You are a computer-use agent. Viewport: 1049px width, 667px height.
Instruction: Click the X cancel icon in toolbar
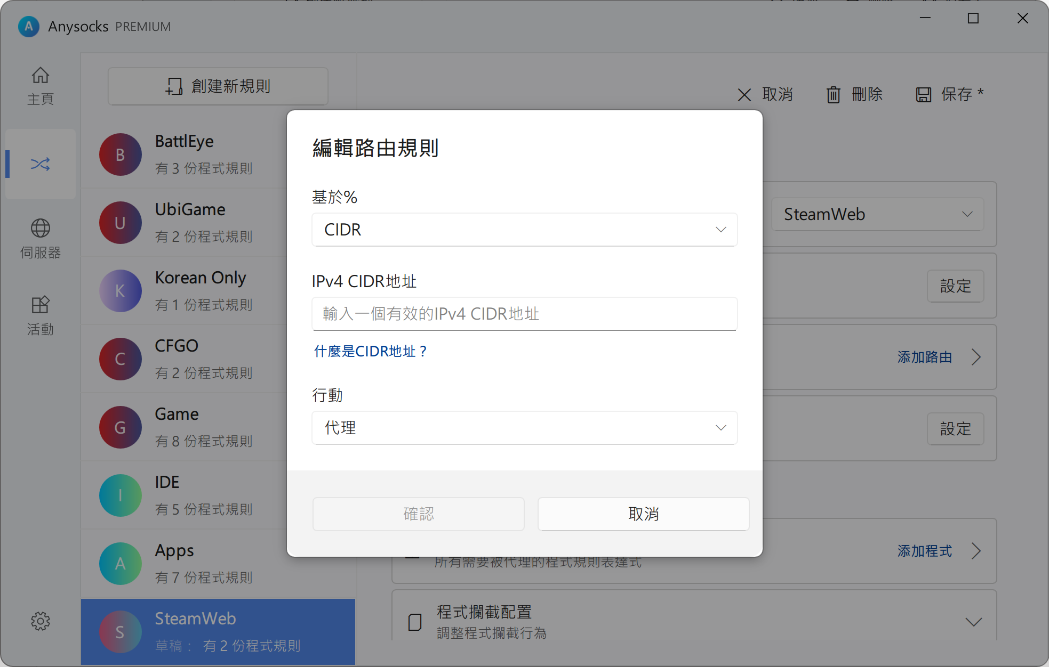pyautogui.click(x=744, y=95)
